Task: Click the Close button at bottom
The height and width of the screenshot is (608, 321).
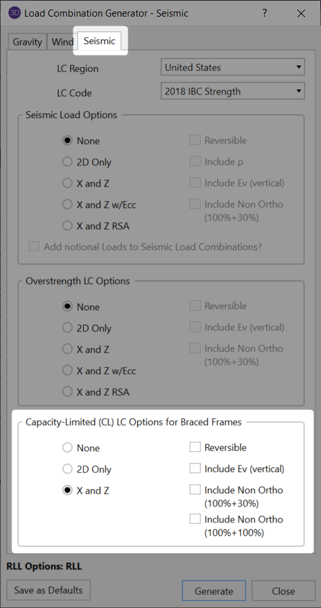Action: click(x=283, y=591)
